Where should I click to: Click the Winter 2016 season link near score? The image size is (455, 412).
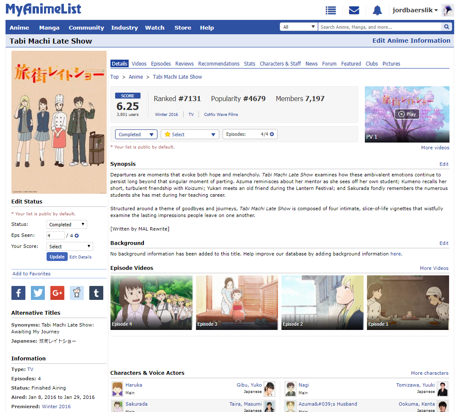(x=166, y=115)
